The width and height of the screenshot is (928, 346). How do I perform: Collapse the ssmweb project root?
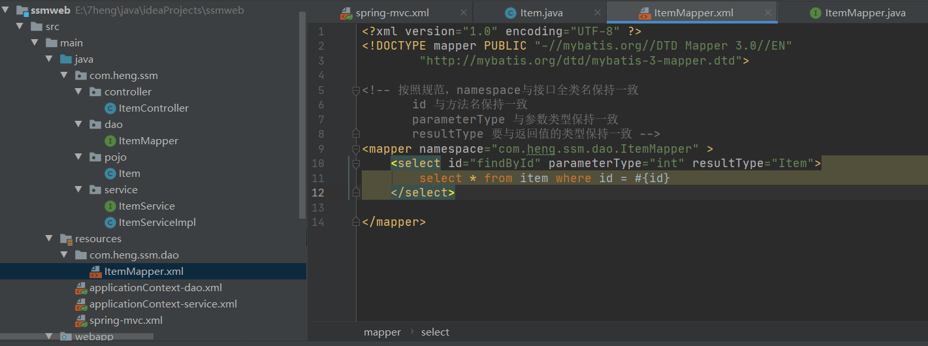tap(7, 10)
